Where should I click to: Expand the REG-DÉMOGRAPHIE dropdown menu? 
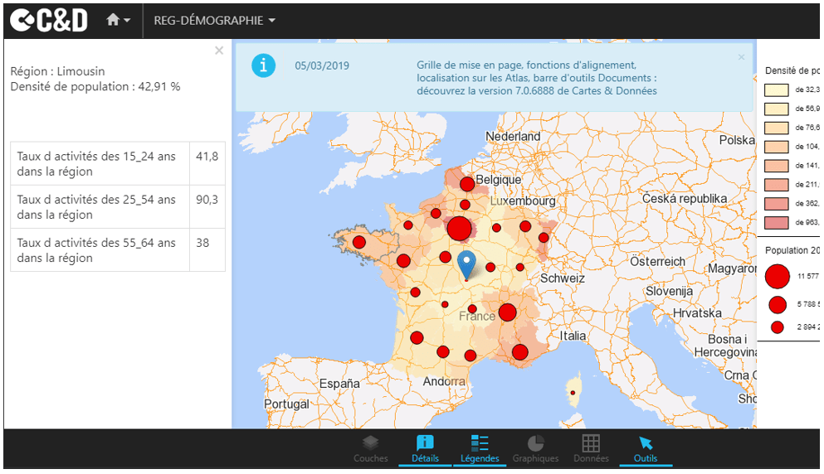tap(214, 20)
